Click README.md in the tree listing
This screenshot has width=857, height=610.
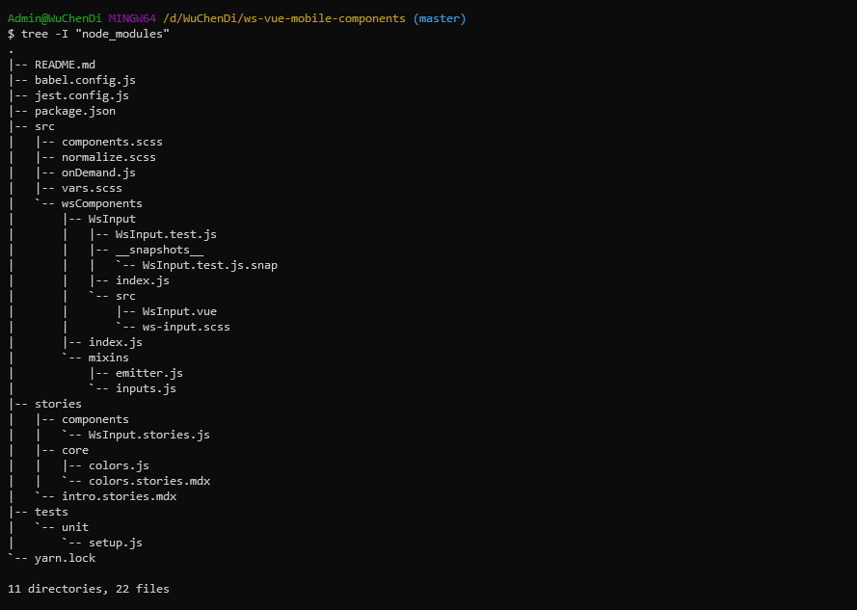(65, 65)
